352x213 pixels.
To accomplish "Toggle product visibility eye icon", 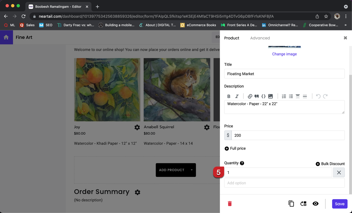I will (315, 204).
